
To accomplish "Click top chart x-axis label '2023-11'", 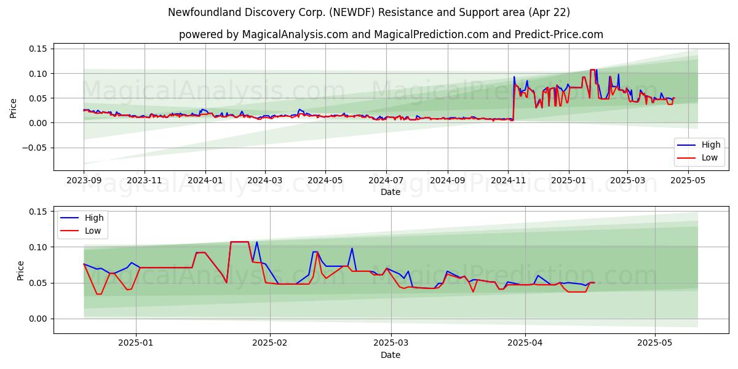I will click(x=145, y=181).
